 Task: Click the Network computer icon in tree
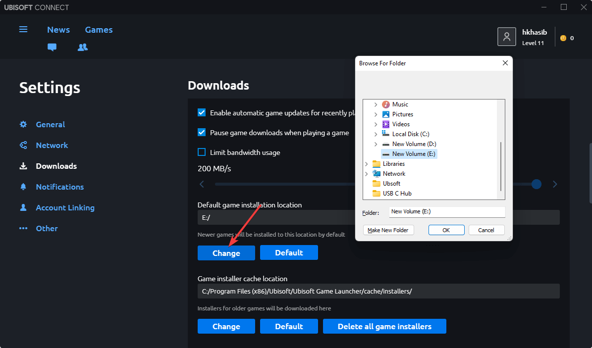377,173
